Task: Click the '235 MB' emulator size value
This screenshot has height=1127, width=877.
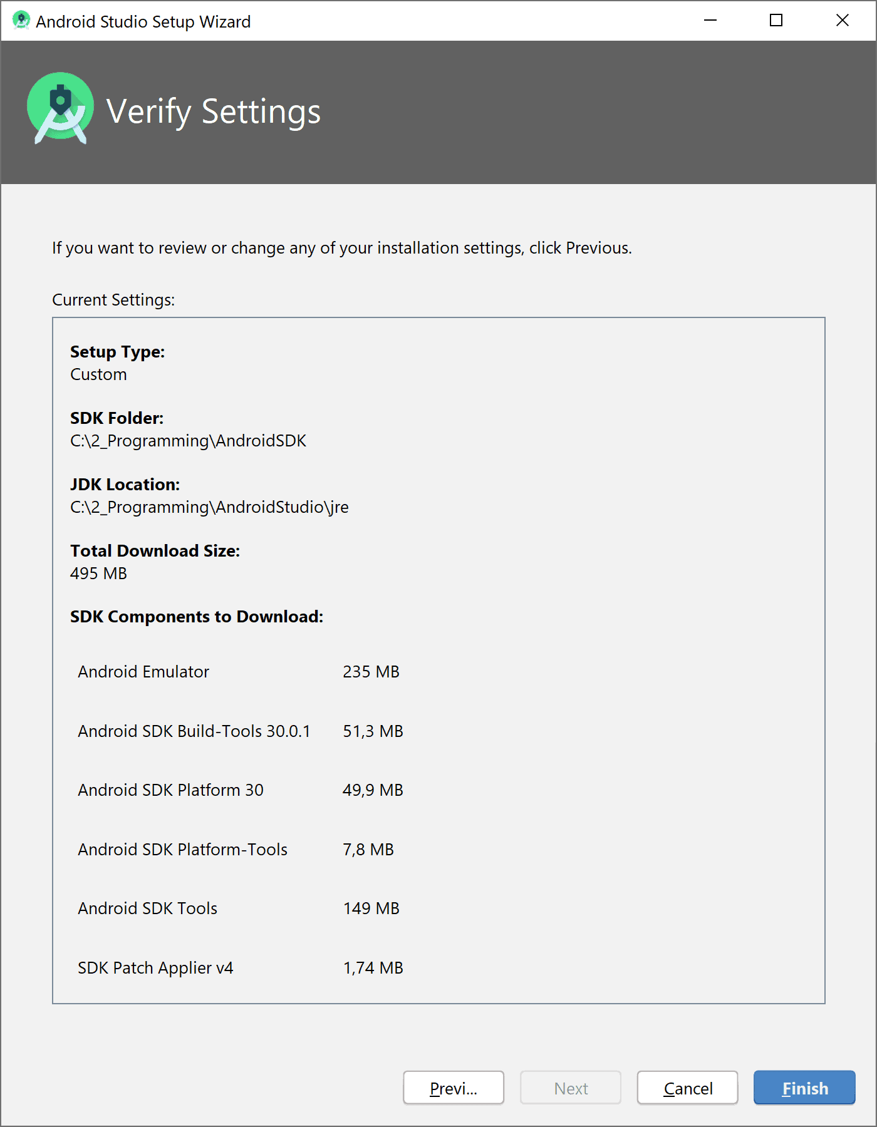Action: pos(371,672)
